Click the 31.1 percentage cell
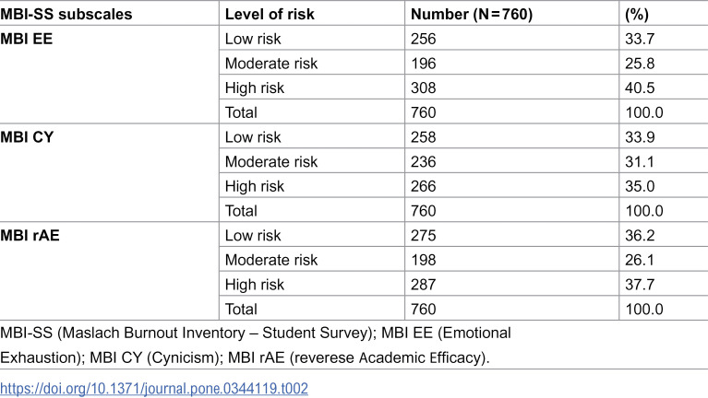 (x=640, y=162)
